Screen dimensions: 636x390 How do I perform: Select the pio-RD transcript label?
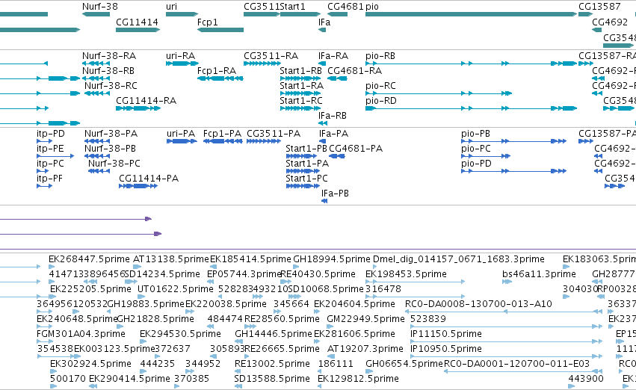coord(381,101)
